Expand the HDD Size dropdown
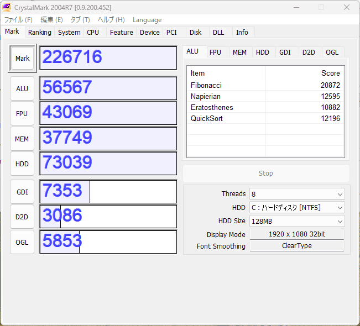The height and width of the screenshot is (326, 360). click(297, 221)
